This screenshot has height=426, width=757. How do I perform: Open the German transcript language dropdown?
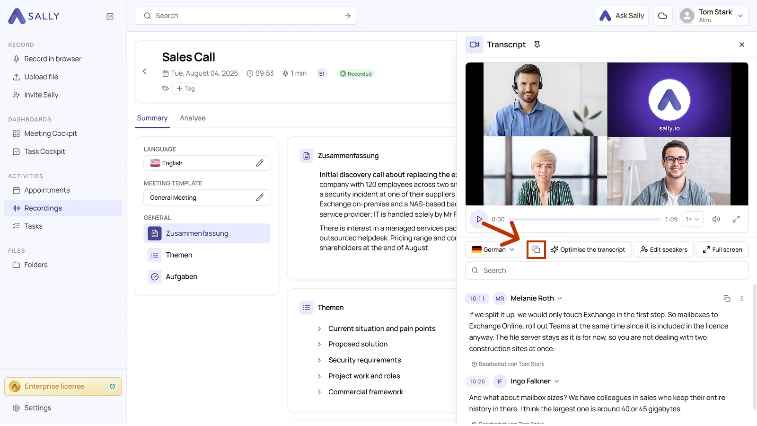pos(493,249)
